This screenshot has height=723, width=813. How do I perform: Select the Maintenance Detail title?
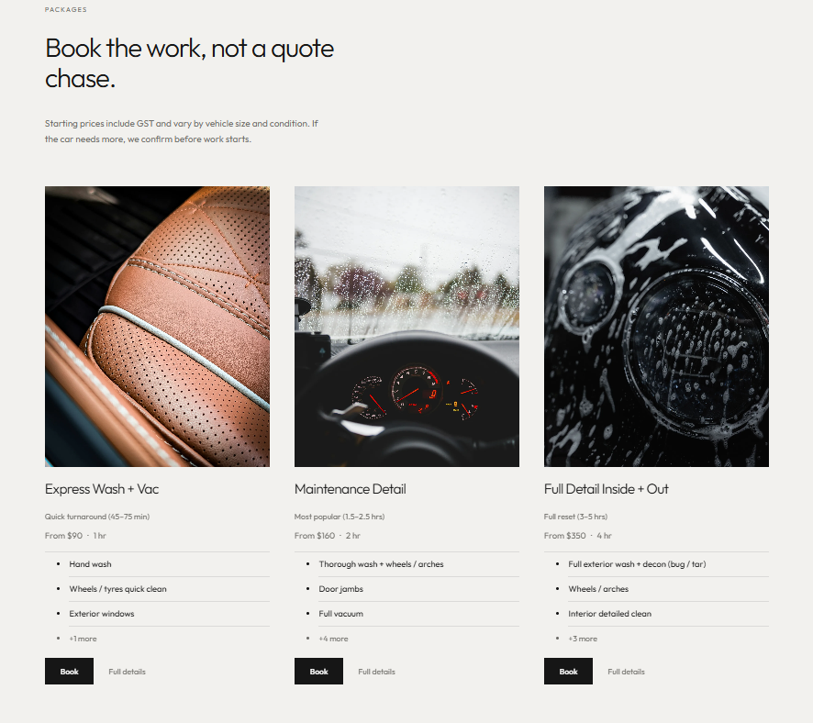pyautogui.click(x=350, y=489)
